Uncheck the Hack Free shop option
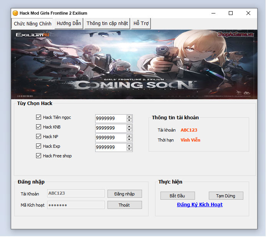Image resolution: width=266 pixels, height=237 pixels. 38,156
